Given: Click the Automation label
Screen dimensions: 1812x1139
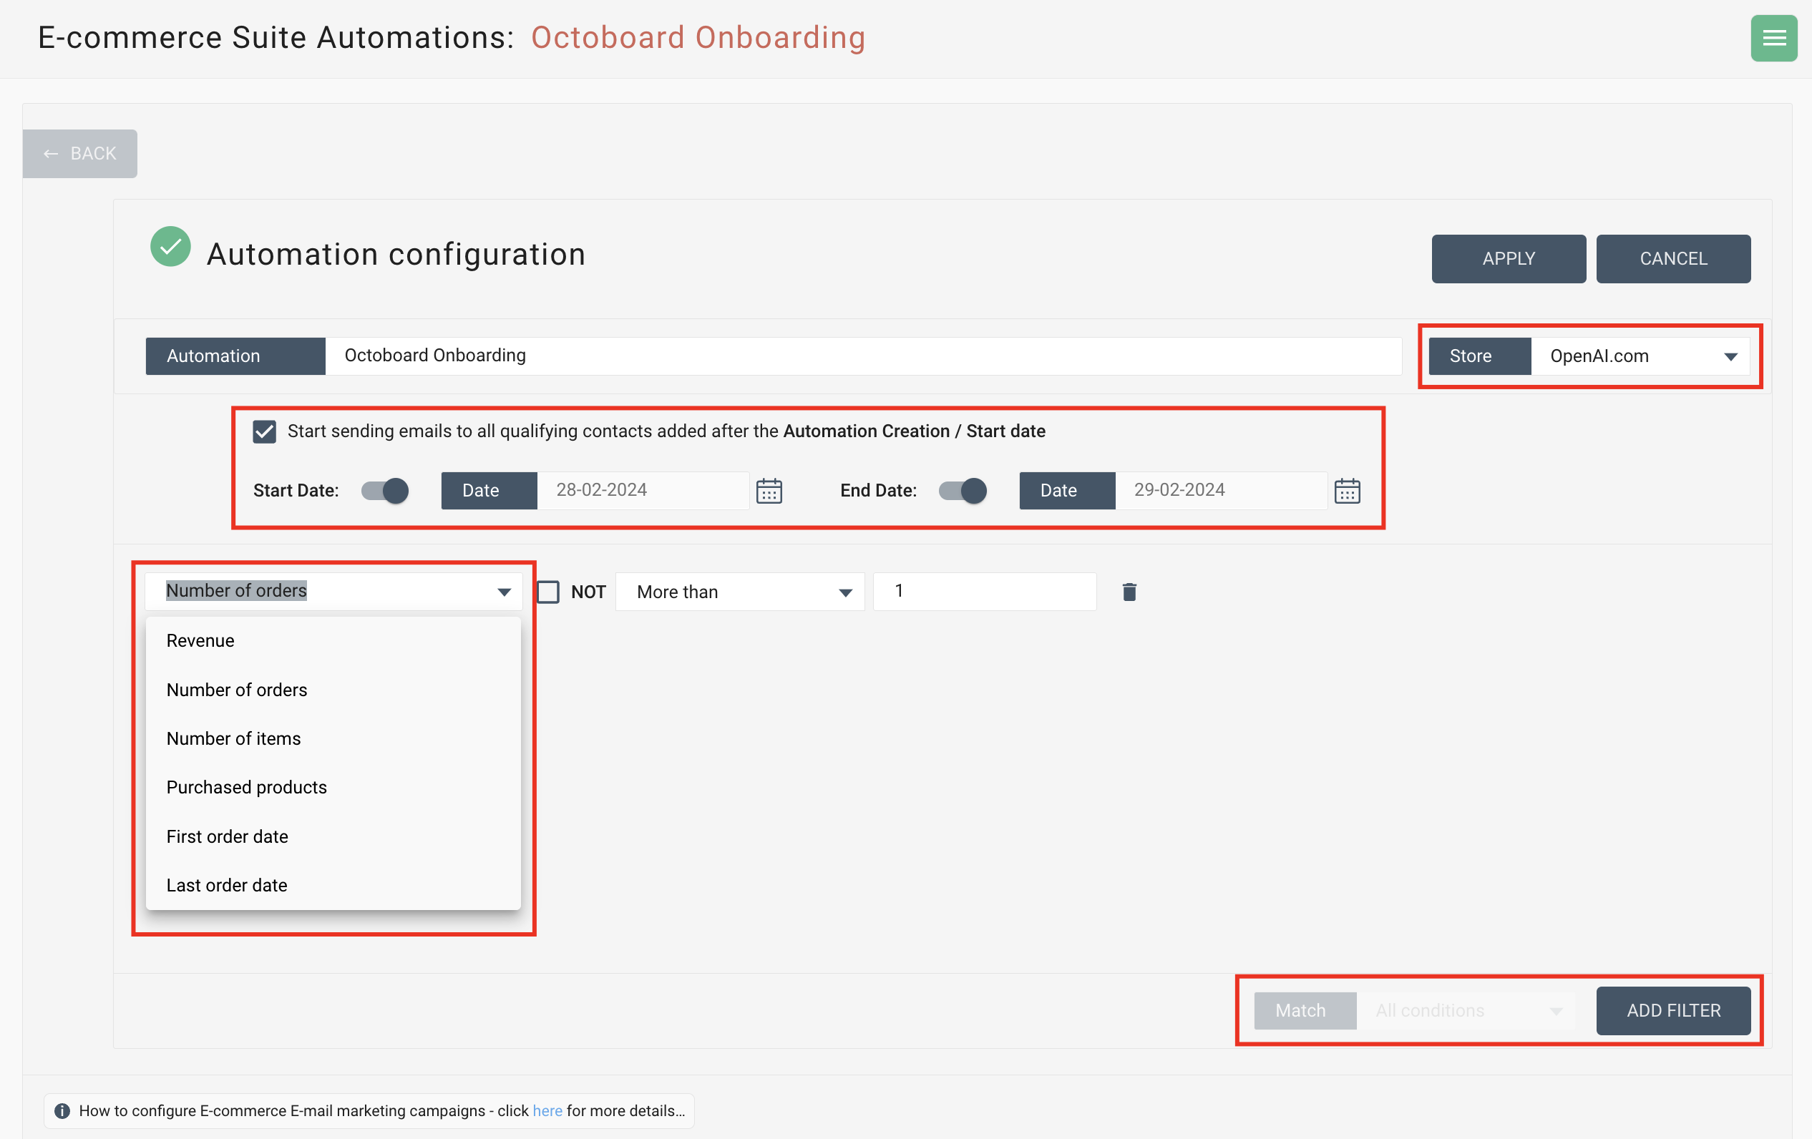Looking at the screenshot, I should tap(235, 356).
